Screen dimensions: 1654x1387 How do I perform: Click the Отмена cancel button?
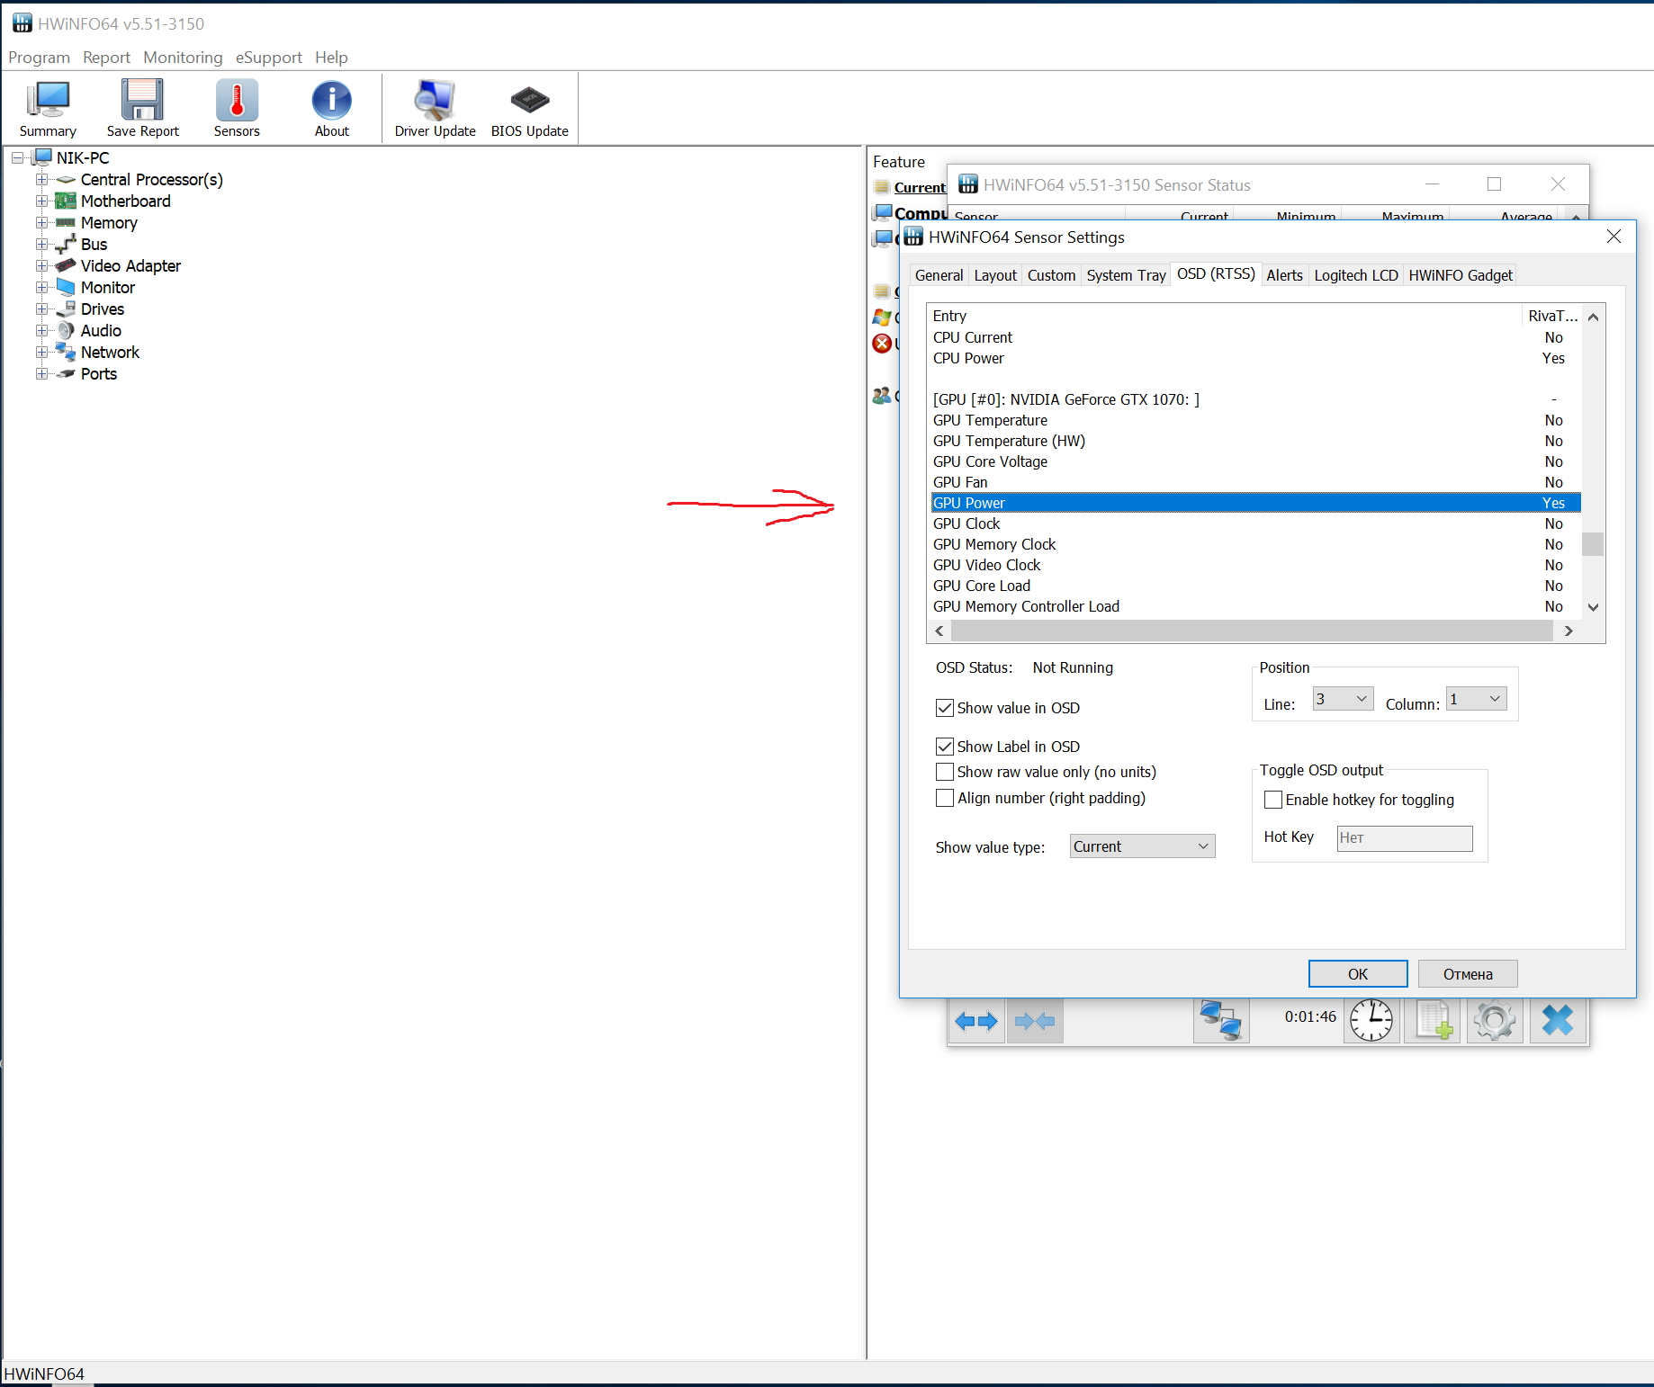pyautogui.click(x=1468, y=974)
